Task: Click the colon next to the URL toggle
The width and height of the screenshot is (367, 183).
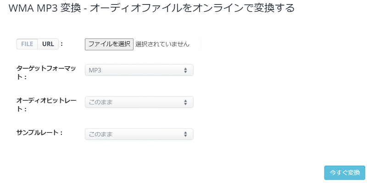Action: 61,44
